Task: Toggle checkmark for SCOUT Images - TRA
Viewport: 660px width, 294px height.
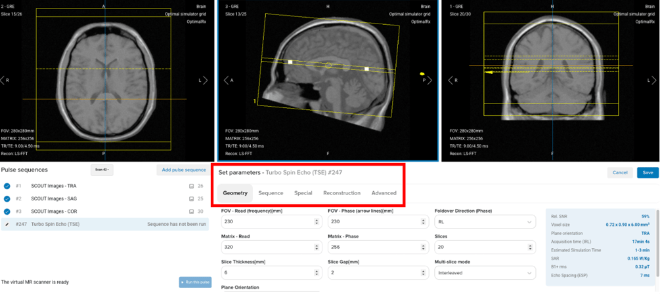Action: pyautogui.click(x=7, y=187)
